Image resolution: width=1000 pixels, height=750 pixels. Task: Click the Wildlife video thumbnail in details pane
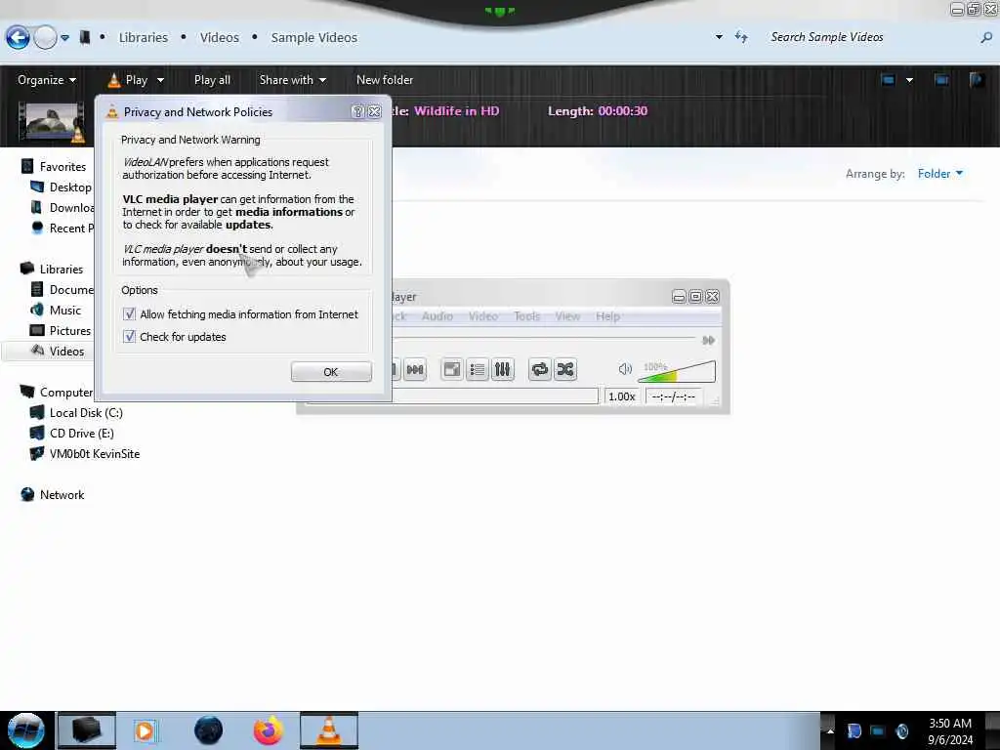click(x=51, y=121)
